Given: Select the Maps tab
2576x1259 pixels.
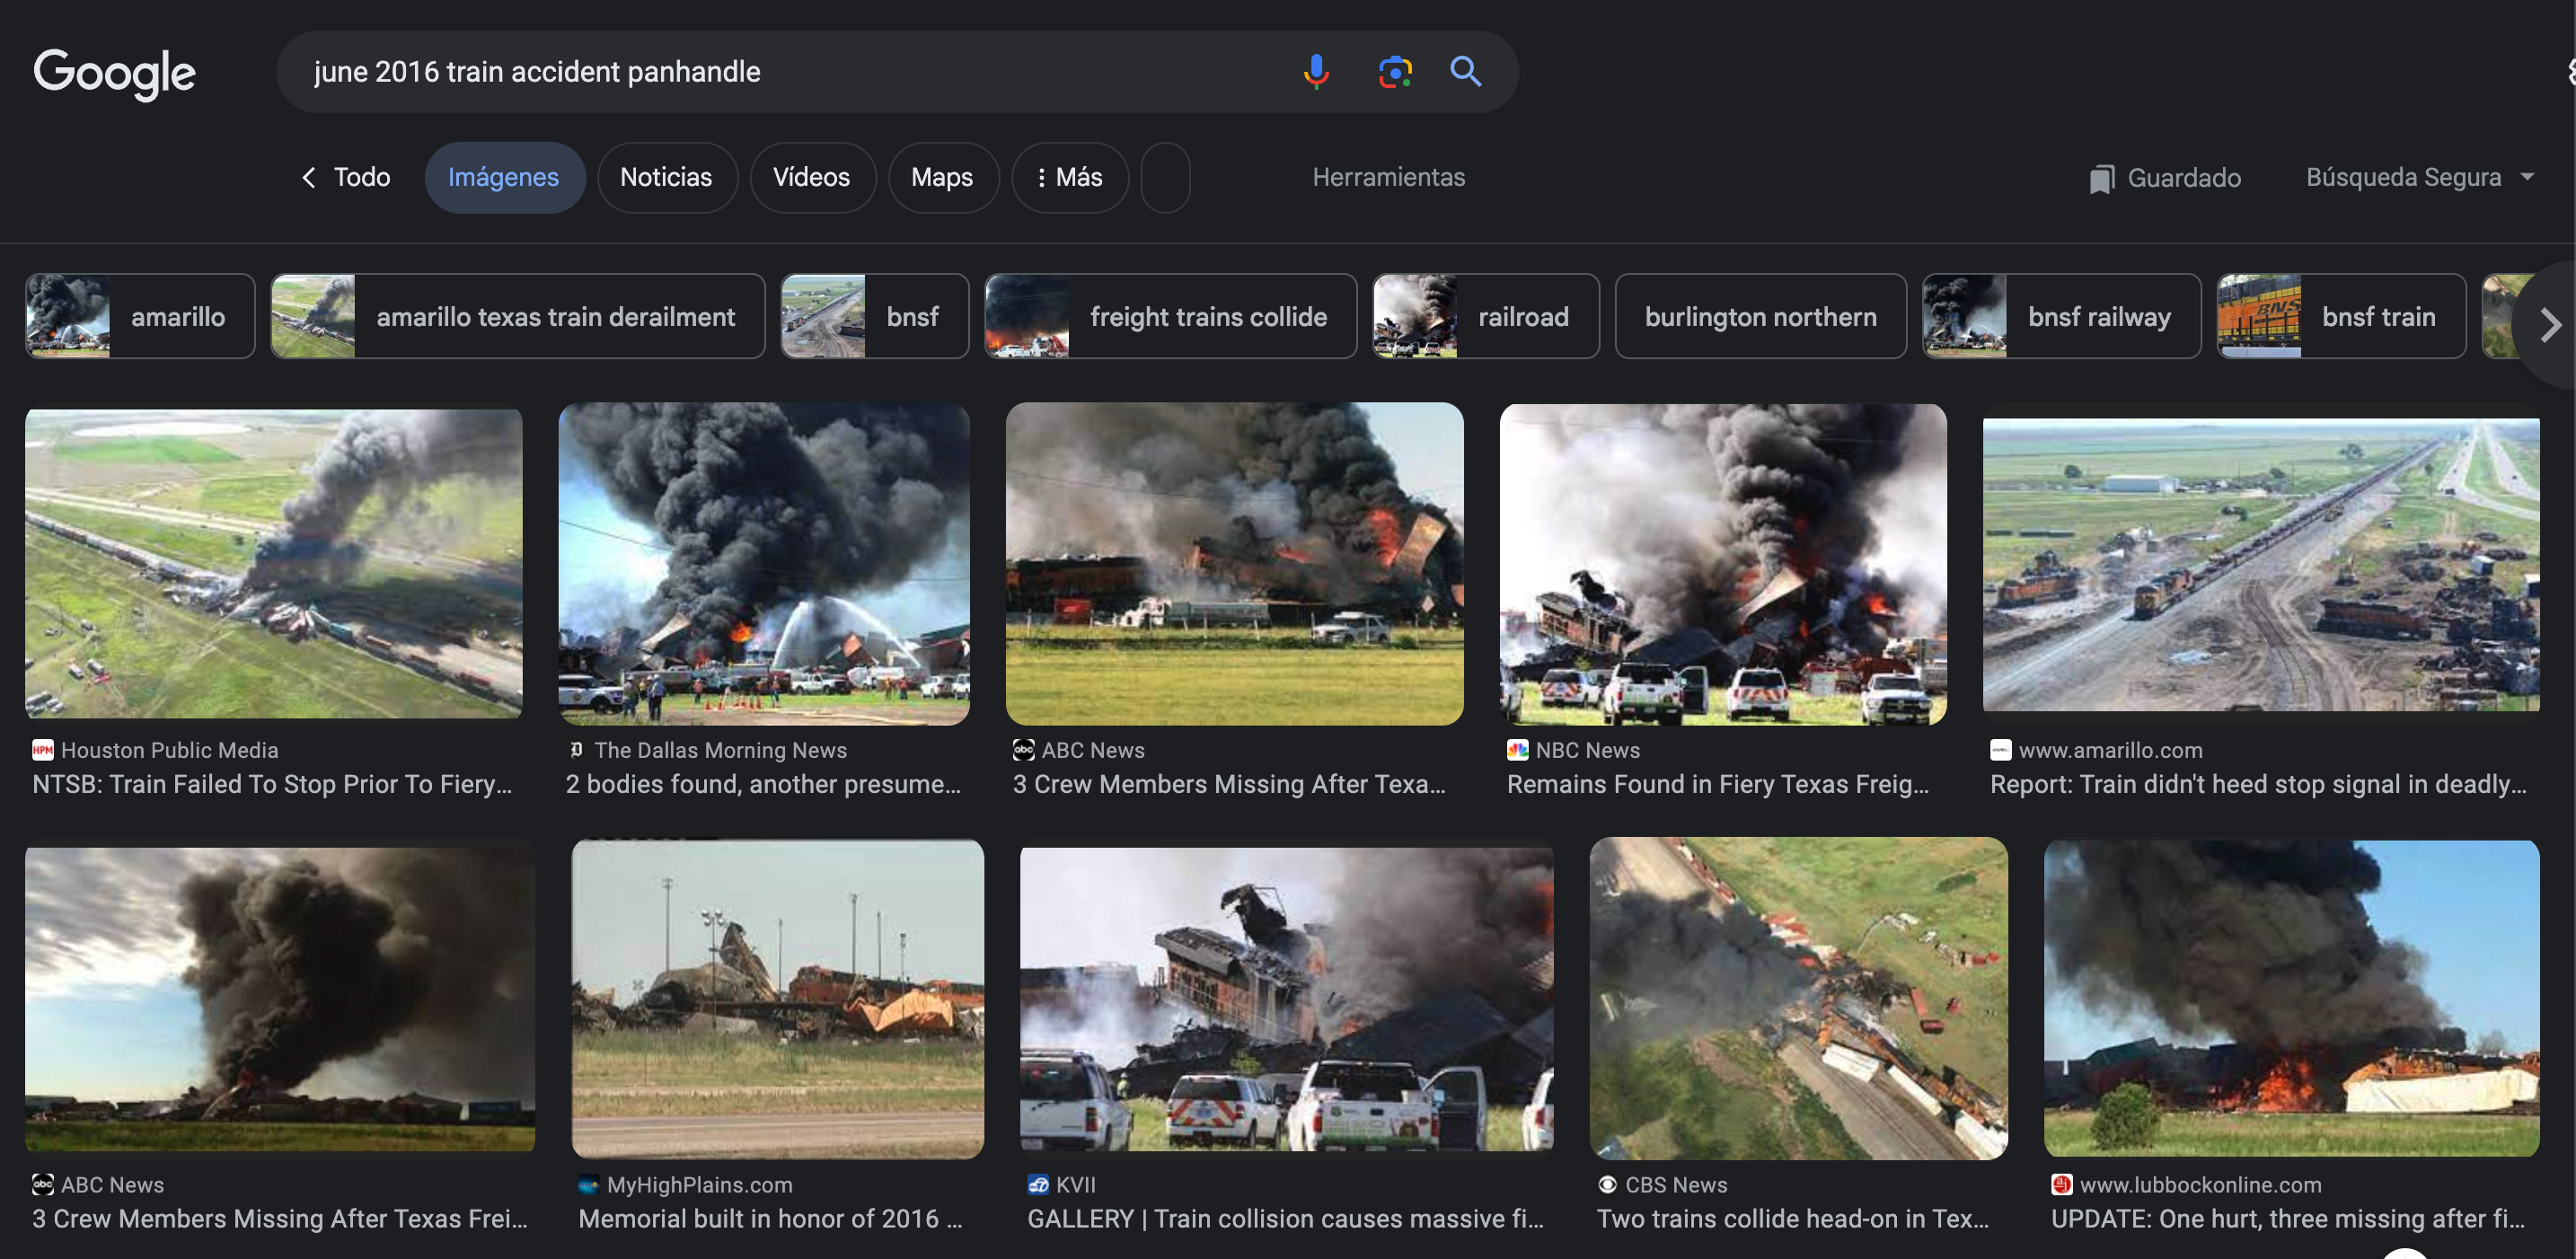Looking at the screenshot, I should pos(941,177).
